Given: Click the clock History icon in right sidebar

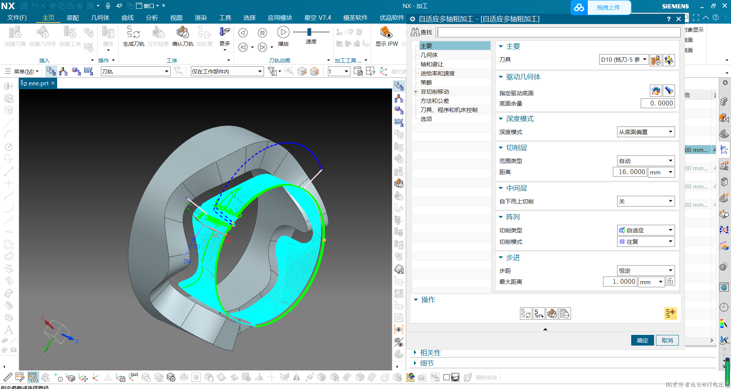Looking at the screenshot, I should [724, 307].
